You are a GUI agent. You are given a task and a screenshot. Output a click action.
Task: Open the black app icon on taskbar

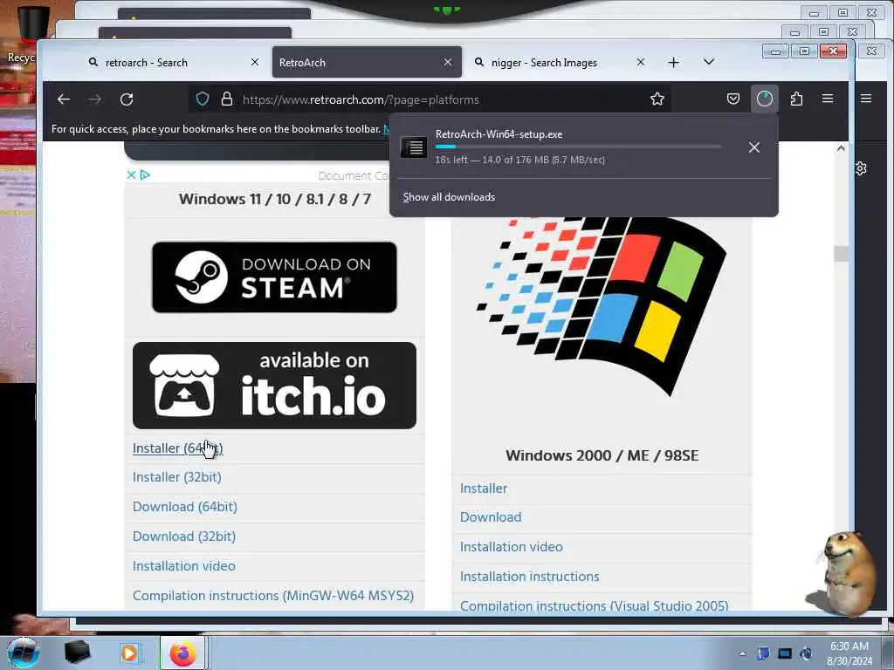[x=77, y=653]
